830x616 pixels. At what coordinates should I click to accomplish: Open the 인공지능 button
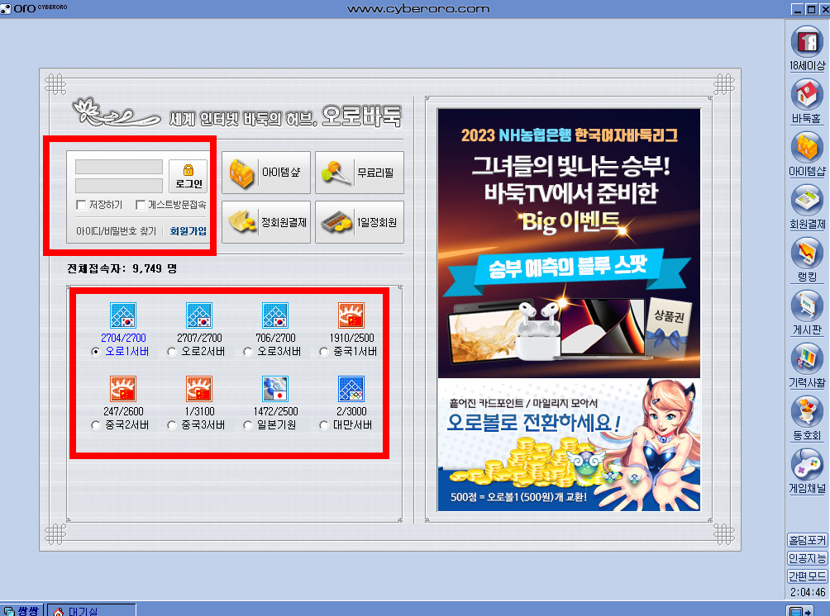point(807,558)
